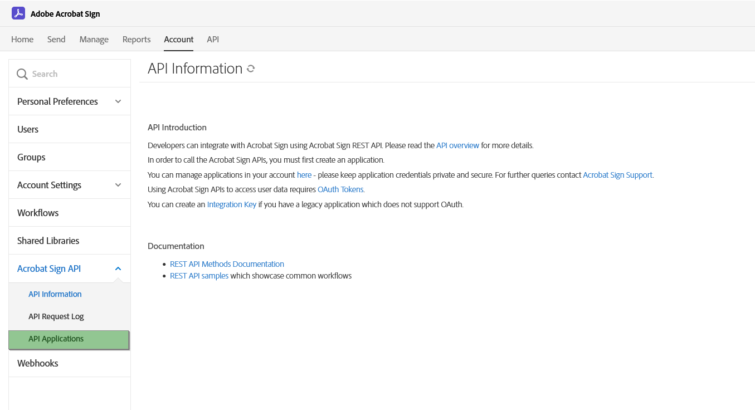This screenshot has height=410, width=755.
Task: Open the Acrobat Sign Support link
Action: click(x=617, y=175)
